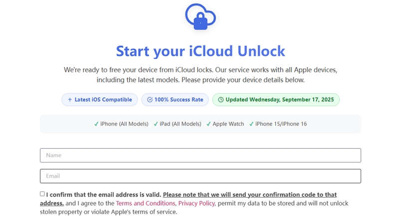
Task: Focus the Name input field
Action: click(x=200, y=155)
